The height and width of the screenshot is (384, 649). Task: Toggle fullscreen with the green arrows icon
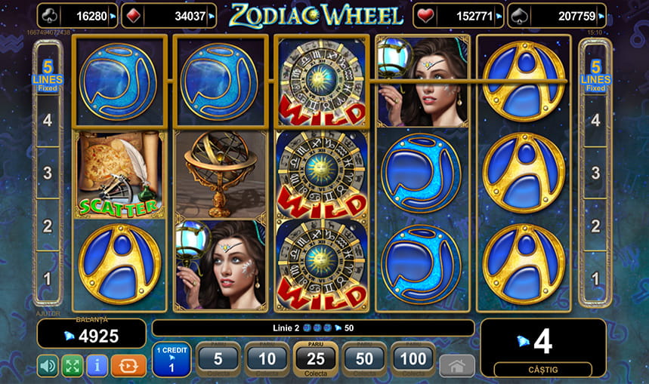point(73,366)
